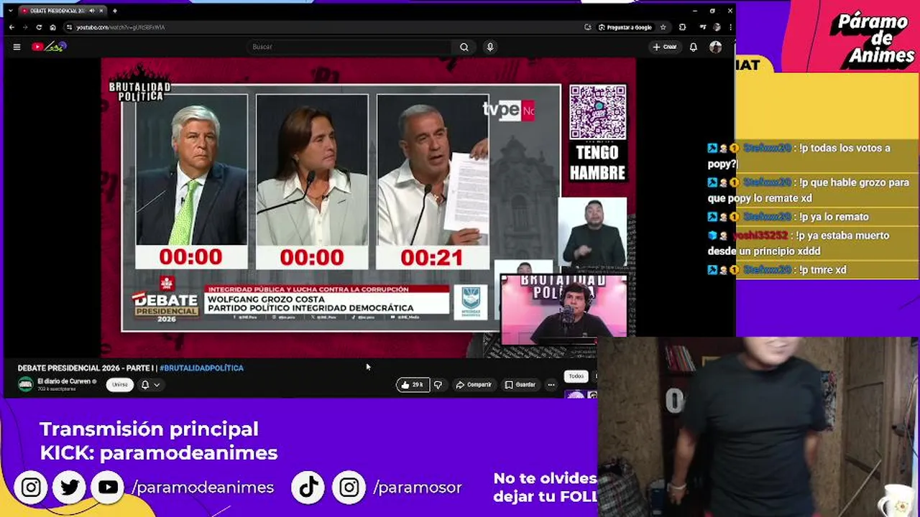
Task: Click chat message 'ya lo remato'
Action: [x=834, y=217]
